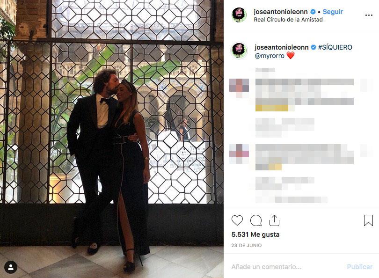
Task: Open the three-dot more options menu
Action: click(x=369, y=15)
